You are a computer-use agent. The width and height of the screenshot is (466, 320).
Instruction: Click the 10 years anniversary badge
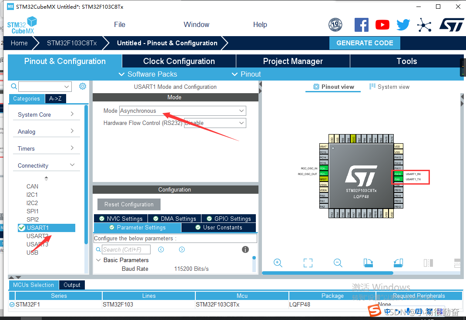[335, 25]
